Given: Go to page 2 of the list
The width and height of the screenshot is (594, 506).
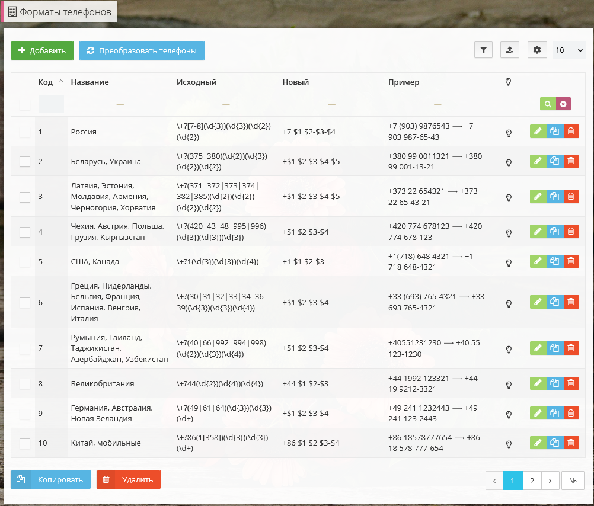Looking at the screenshot, I should (532, 481).
